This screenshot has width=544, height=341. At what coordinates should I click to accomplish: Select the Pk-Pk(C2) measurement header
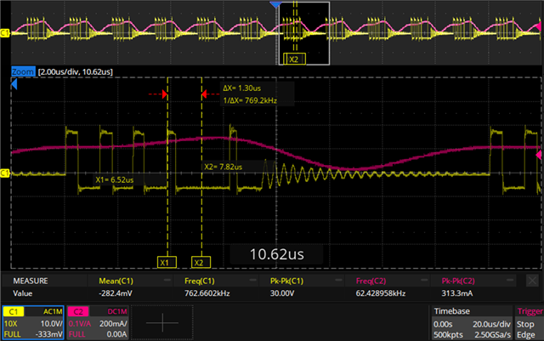point(458,281)
